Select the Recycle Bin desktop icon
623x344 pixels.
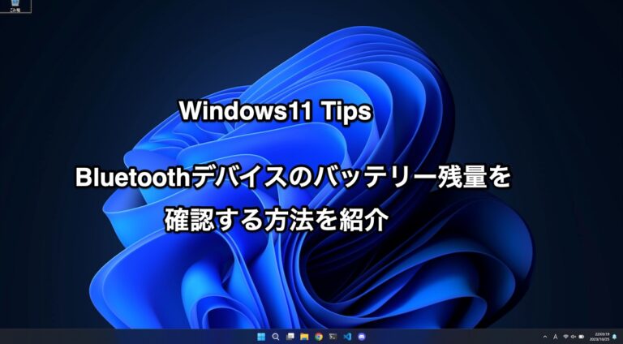click(x=15, y=6)
